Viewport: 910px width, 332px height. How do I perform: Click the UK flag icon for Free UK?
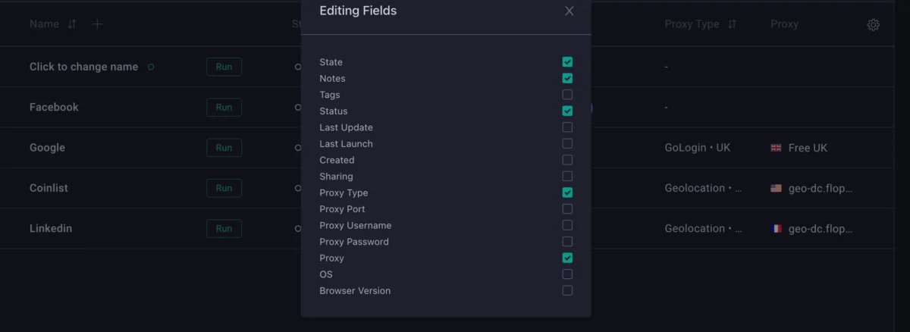776,148
